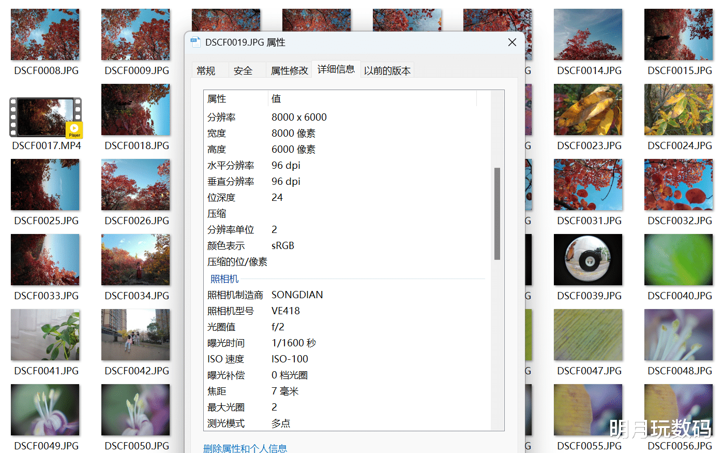Click the 垂直分辨率 property row
This screenshot has width=723, height=453.
pyautogui.click(x=347, y=182)
